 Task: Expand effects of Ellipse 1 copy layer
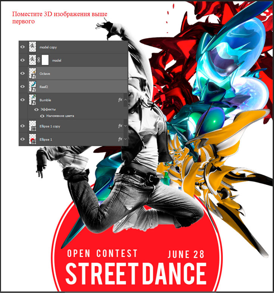click(125, 126)
